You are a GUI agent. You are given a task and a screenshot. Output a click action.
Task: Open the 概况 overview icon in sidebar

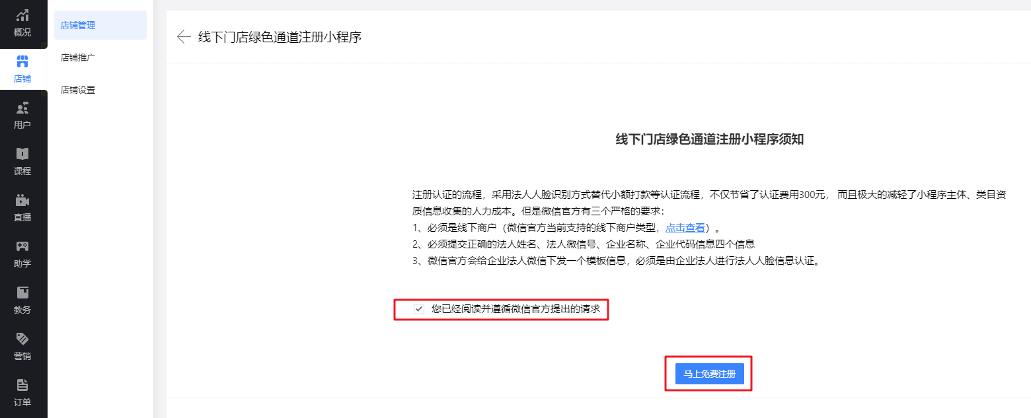pos(22,15)
